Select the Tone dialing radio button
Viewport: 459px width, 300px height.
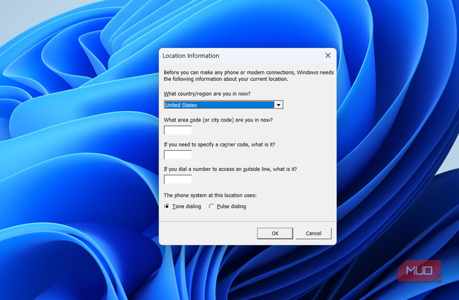[x=167, y=206]
